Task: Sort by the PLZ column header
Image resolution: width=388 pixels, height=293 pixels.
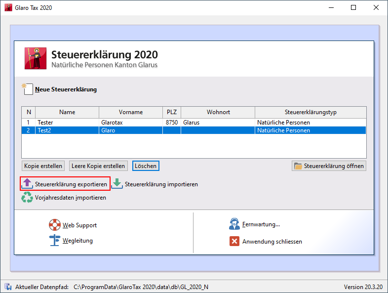Action: pyautogui.click(x=172, y=112)
